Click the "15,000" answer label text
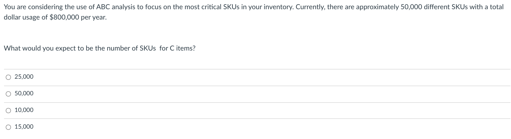 [x=24, y=127]
